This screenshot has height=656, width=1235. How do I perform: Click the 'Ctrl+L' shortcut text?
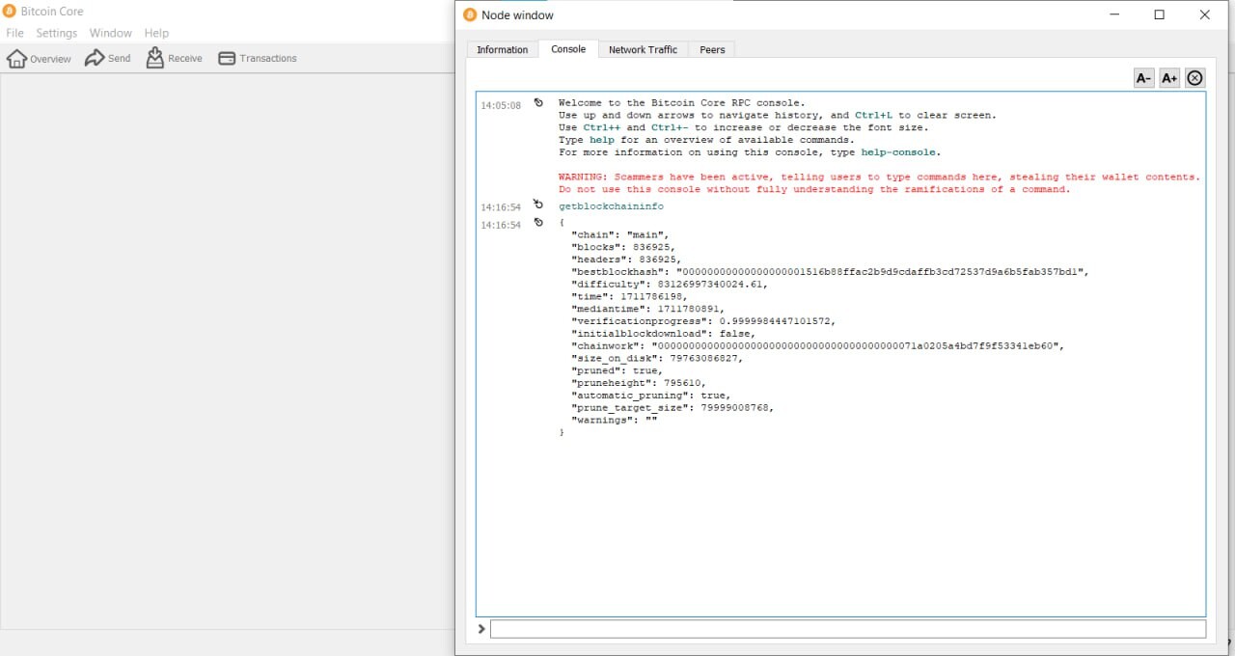[874, 115]
